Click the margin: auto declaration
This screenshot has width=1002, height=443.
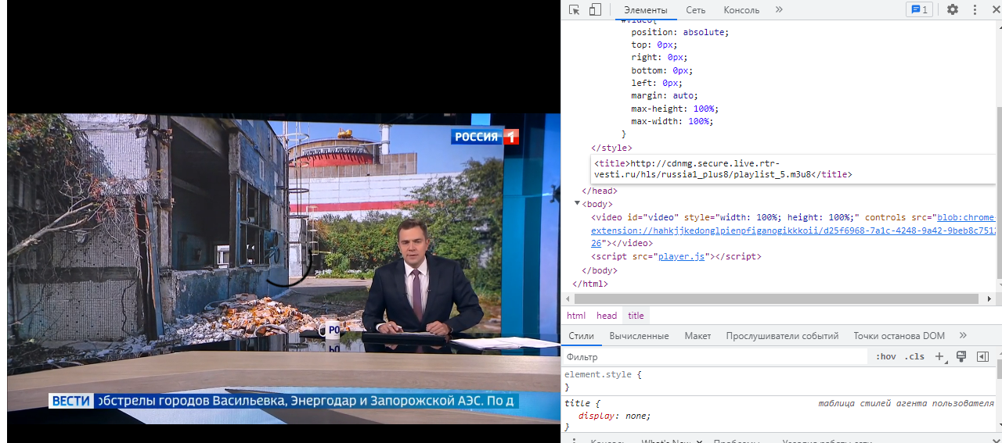665,95
